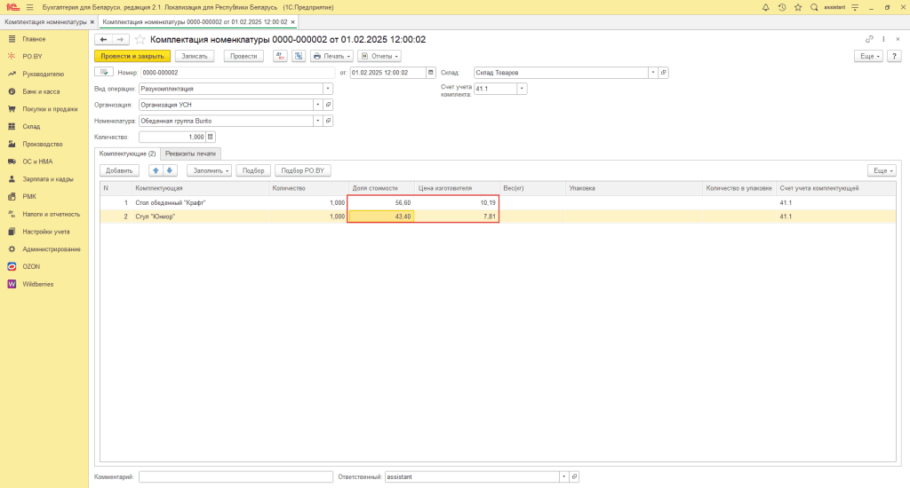Close the open document tab
The height and width of the screenshot is (488, 910).
tap(293, 22)
